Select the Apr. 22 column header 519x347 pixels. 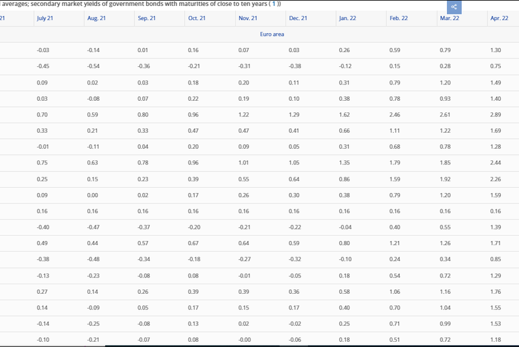(x=498, y=18)
